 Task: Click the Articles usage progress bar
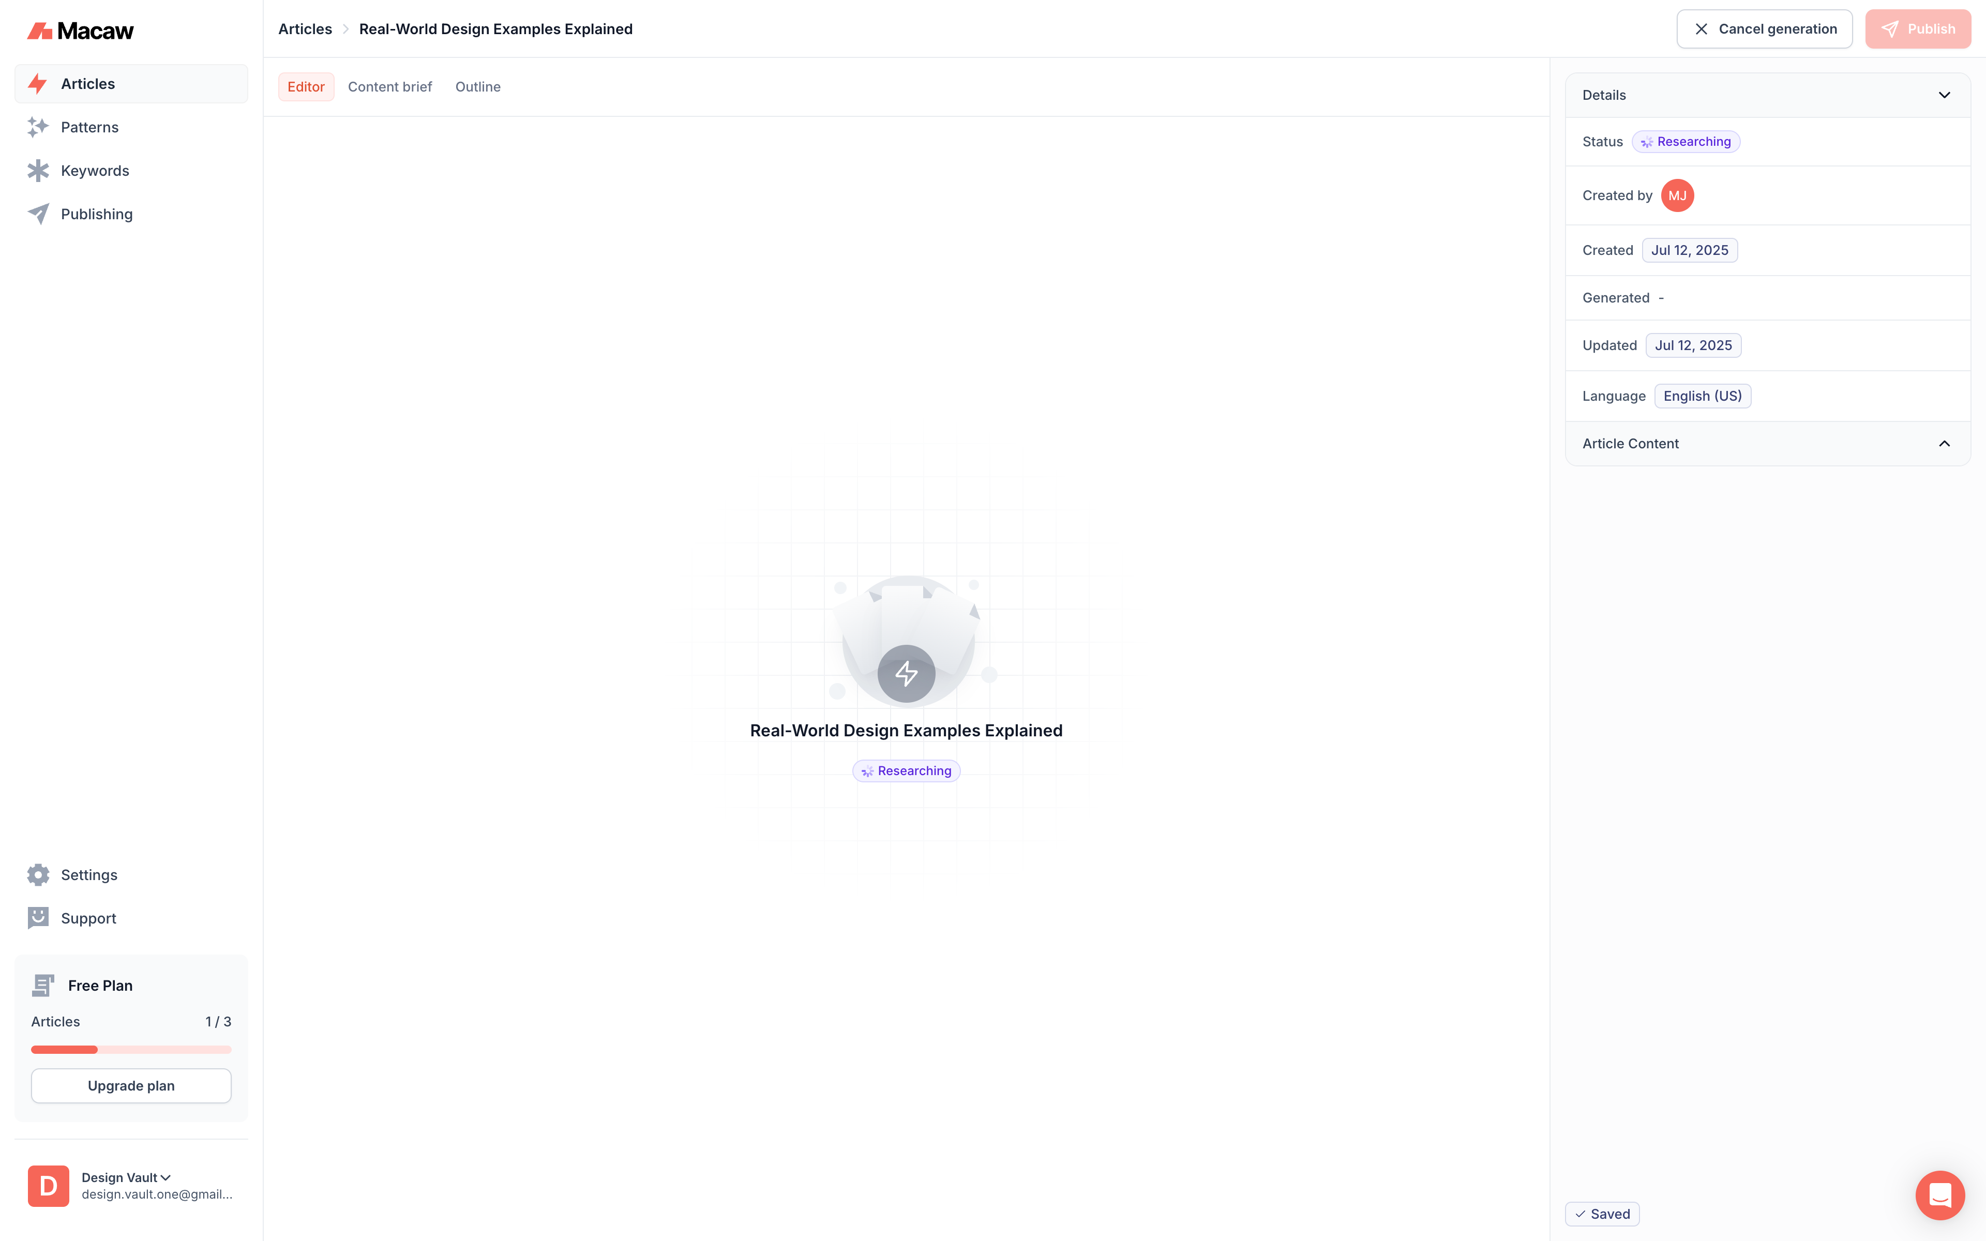point(131,1049)
